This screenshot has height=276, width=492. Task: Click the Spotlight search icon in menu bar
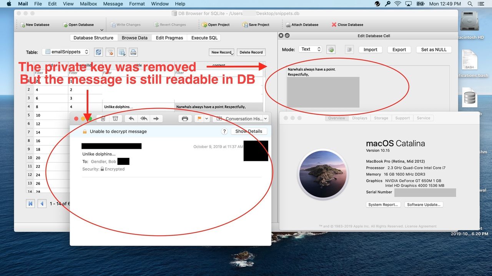pos(470,4)
